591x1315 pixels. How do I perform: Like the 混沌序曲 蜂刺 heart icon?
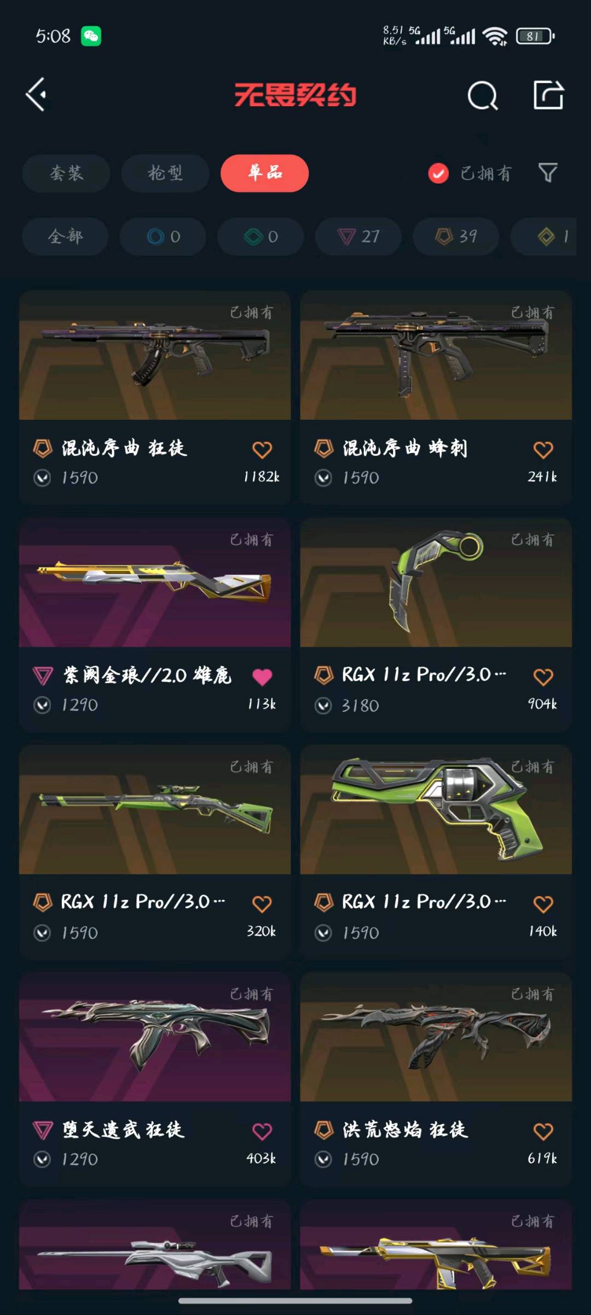pyautogui.click(x=543, y=450)
